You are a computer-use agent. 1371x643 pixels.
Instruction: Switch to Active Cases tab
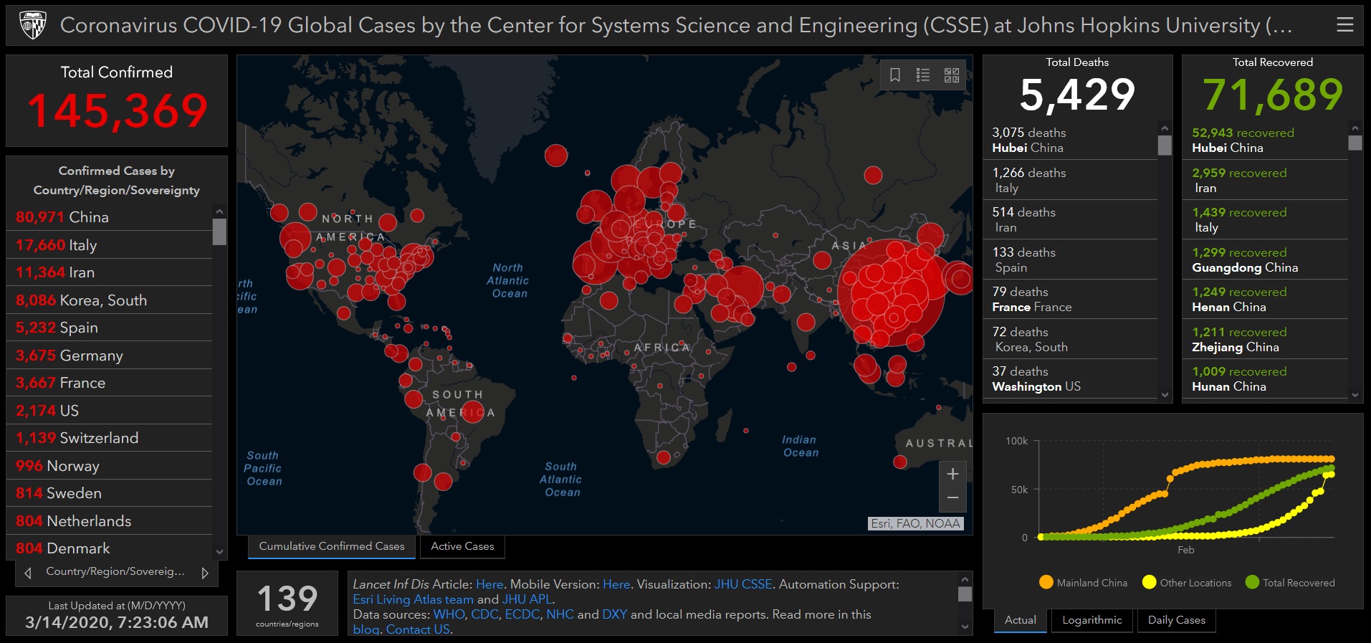[462, 546]
